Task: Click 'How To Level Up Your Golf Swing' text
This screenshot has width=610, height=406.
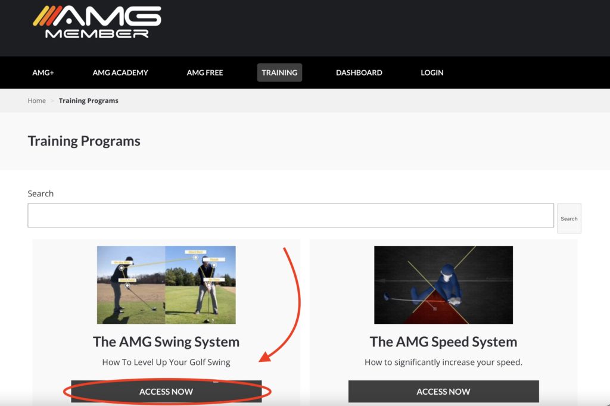Action: click(x=166, y=362)
